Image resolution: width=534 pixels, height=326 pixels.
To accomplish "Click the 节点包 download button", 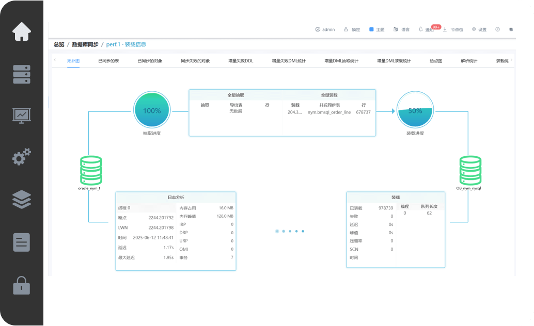I will tap(453, 29).
